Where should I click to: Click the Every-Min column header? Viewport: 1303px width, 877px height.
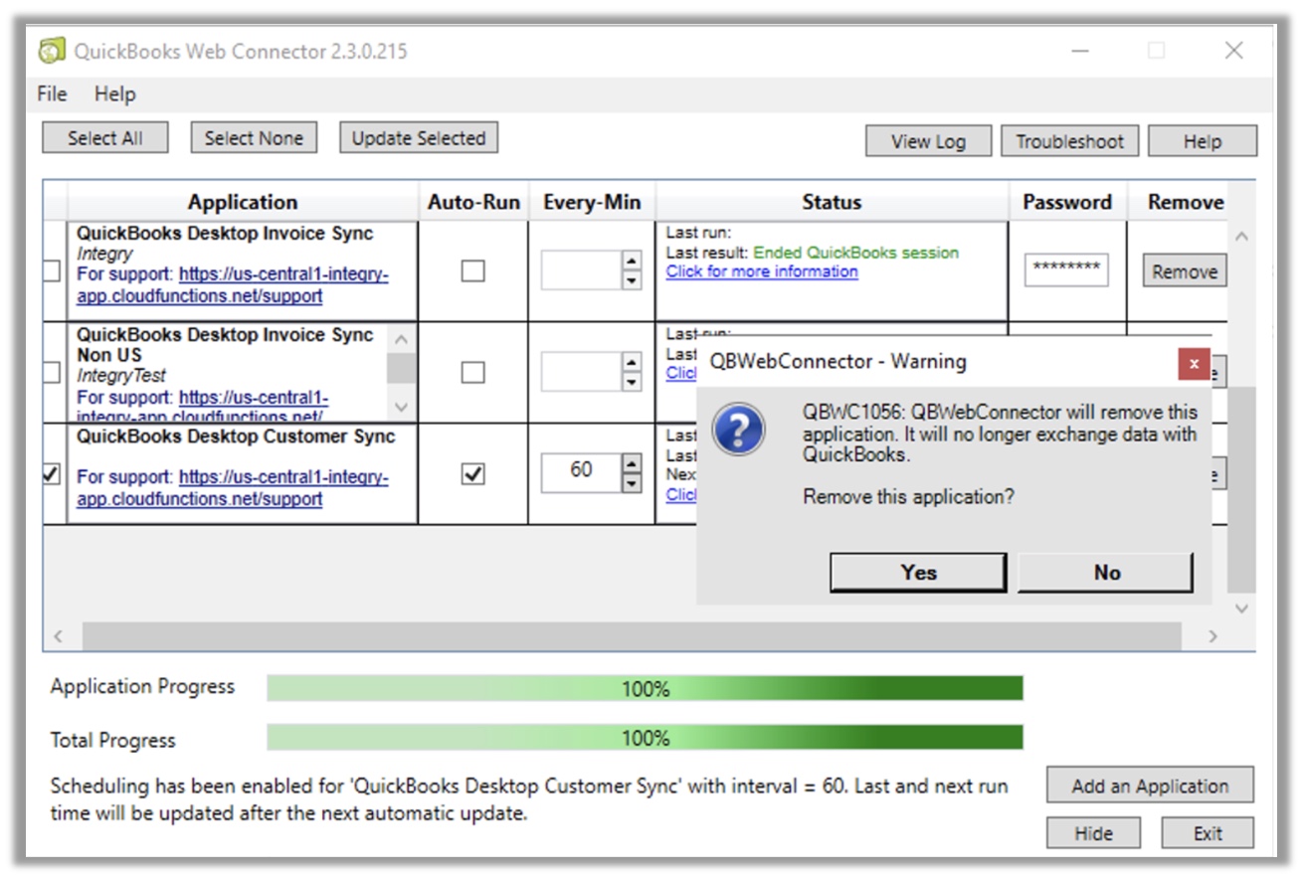[x=592, y=202]
